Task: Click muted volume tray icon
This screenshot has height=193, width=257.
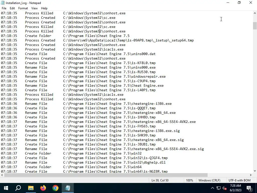Action: tap(224, 188)
